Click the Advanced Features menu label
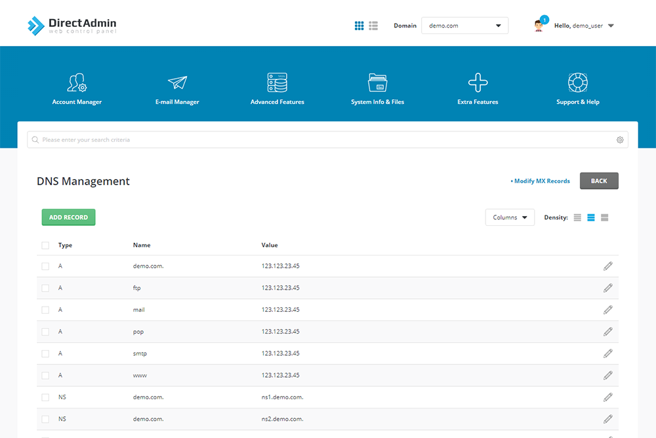The width and height of the screenshot is (656, 438). pyautogui.click(x=277, y=102)
